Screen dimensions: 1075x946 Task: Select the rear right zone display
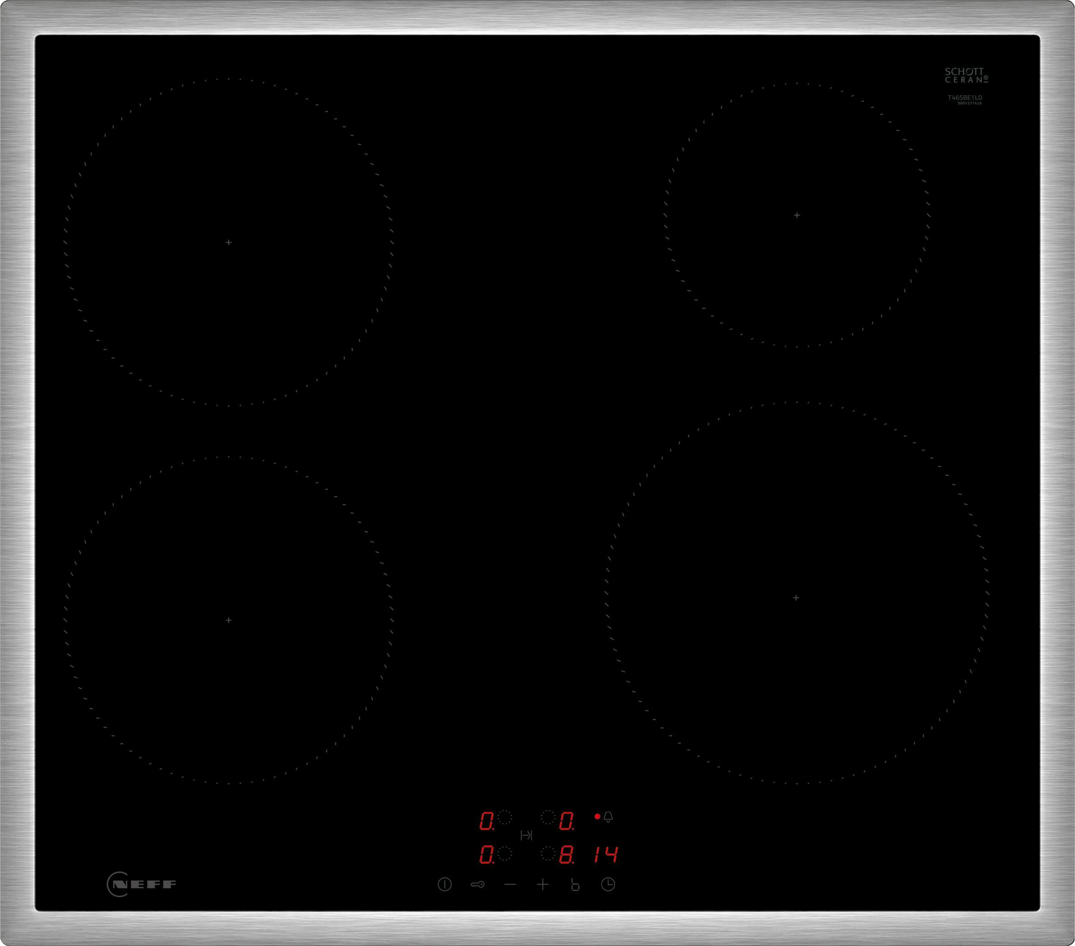point(566,821)
